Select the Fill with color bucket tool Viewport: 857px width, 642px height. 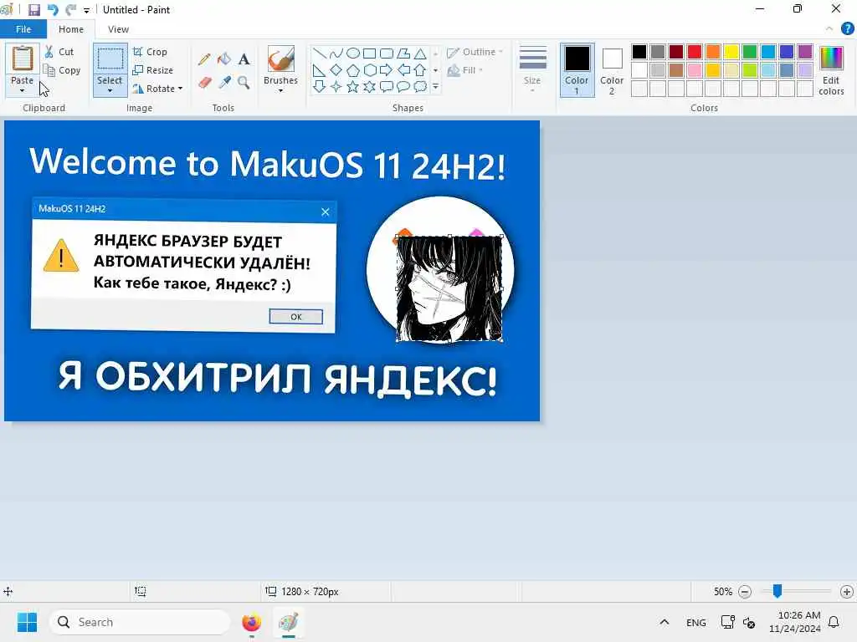click(x=224, y=59)
